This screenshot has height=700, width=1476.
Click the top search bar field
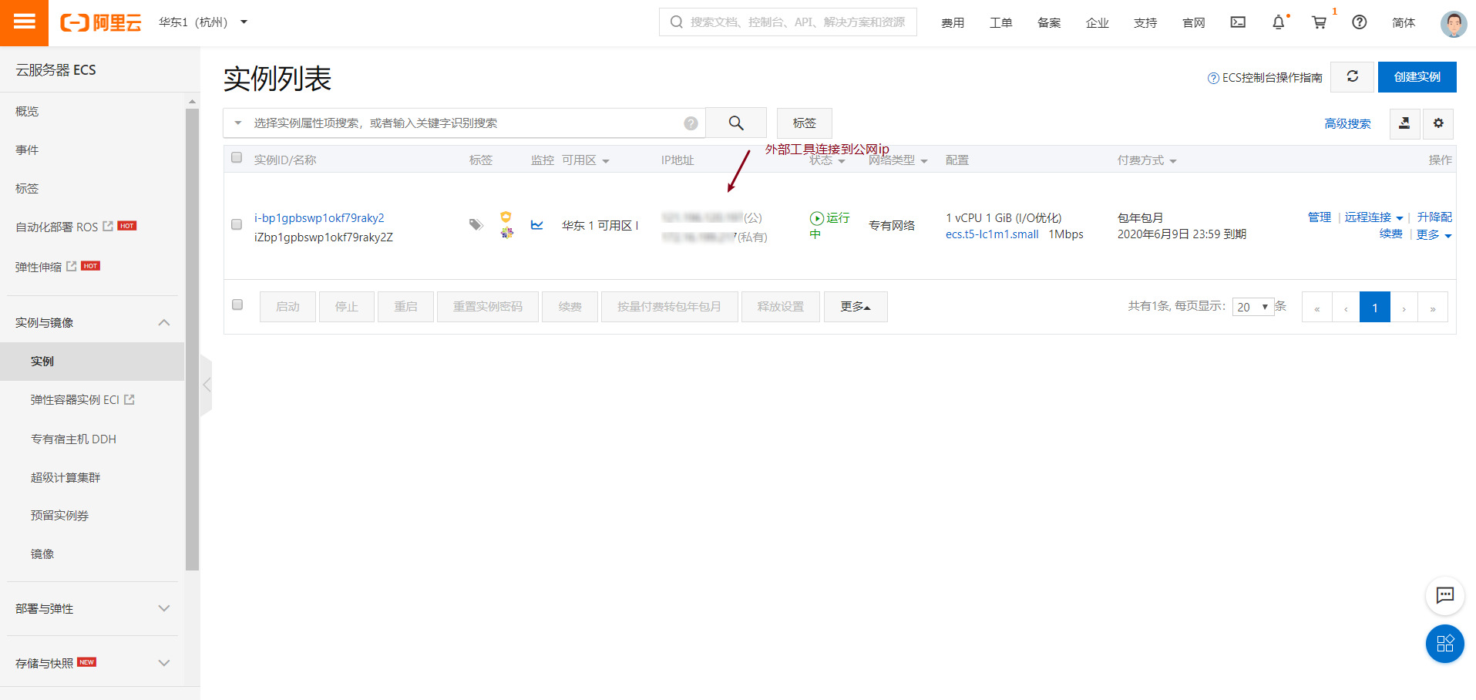pyautogui.click(x=788, y=22)
